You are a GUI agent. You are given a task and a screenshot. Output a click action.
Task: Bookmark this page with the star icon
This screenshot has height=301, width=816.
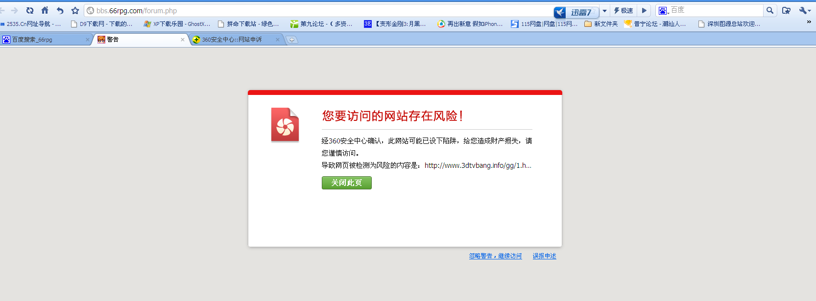pyautogui.click(x=75, y=10)
